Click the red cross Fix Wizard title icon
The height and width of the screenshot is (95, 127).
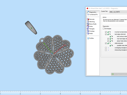[87, 8]
